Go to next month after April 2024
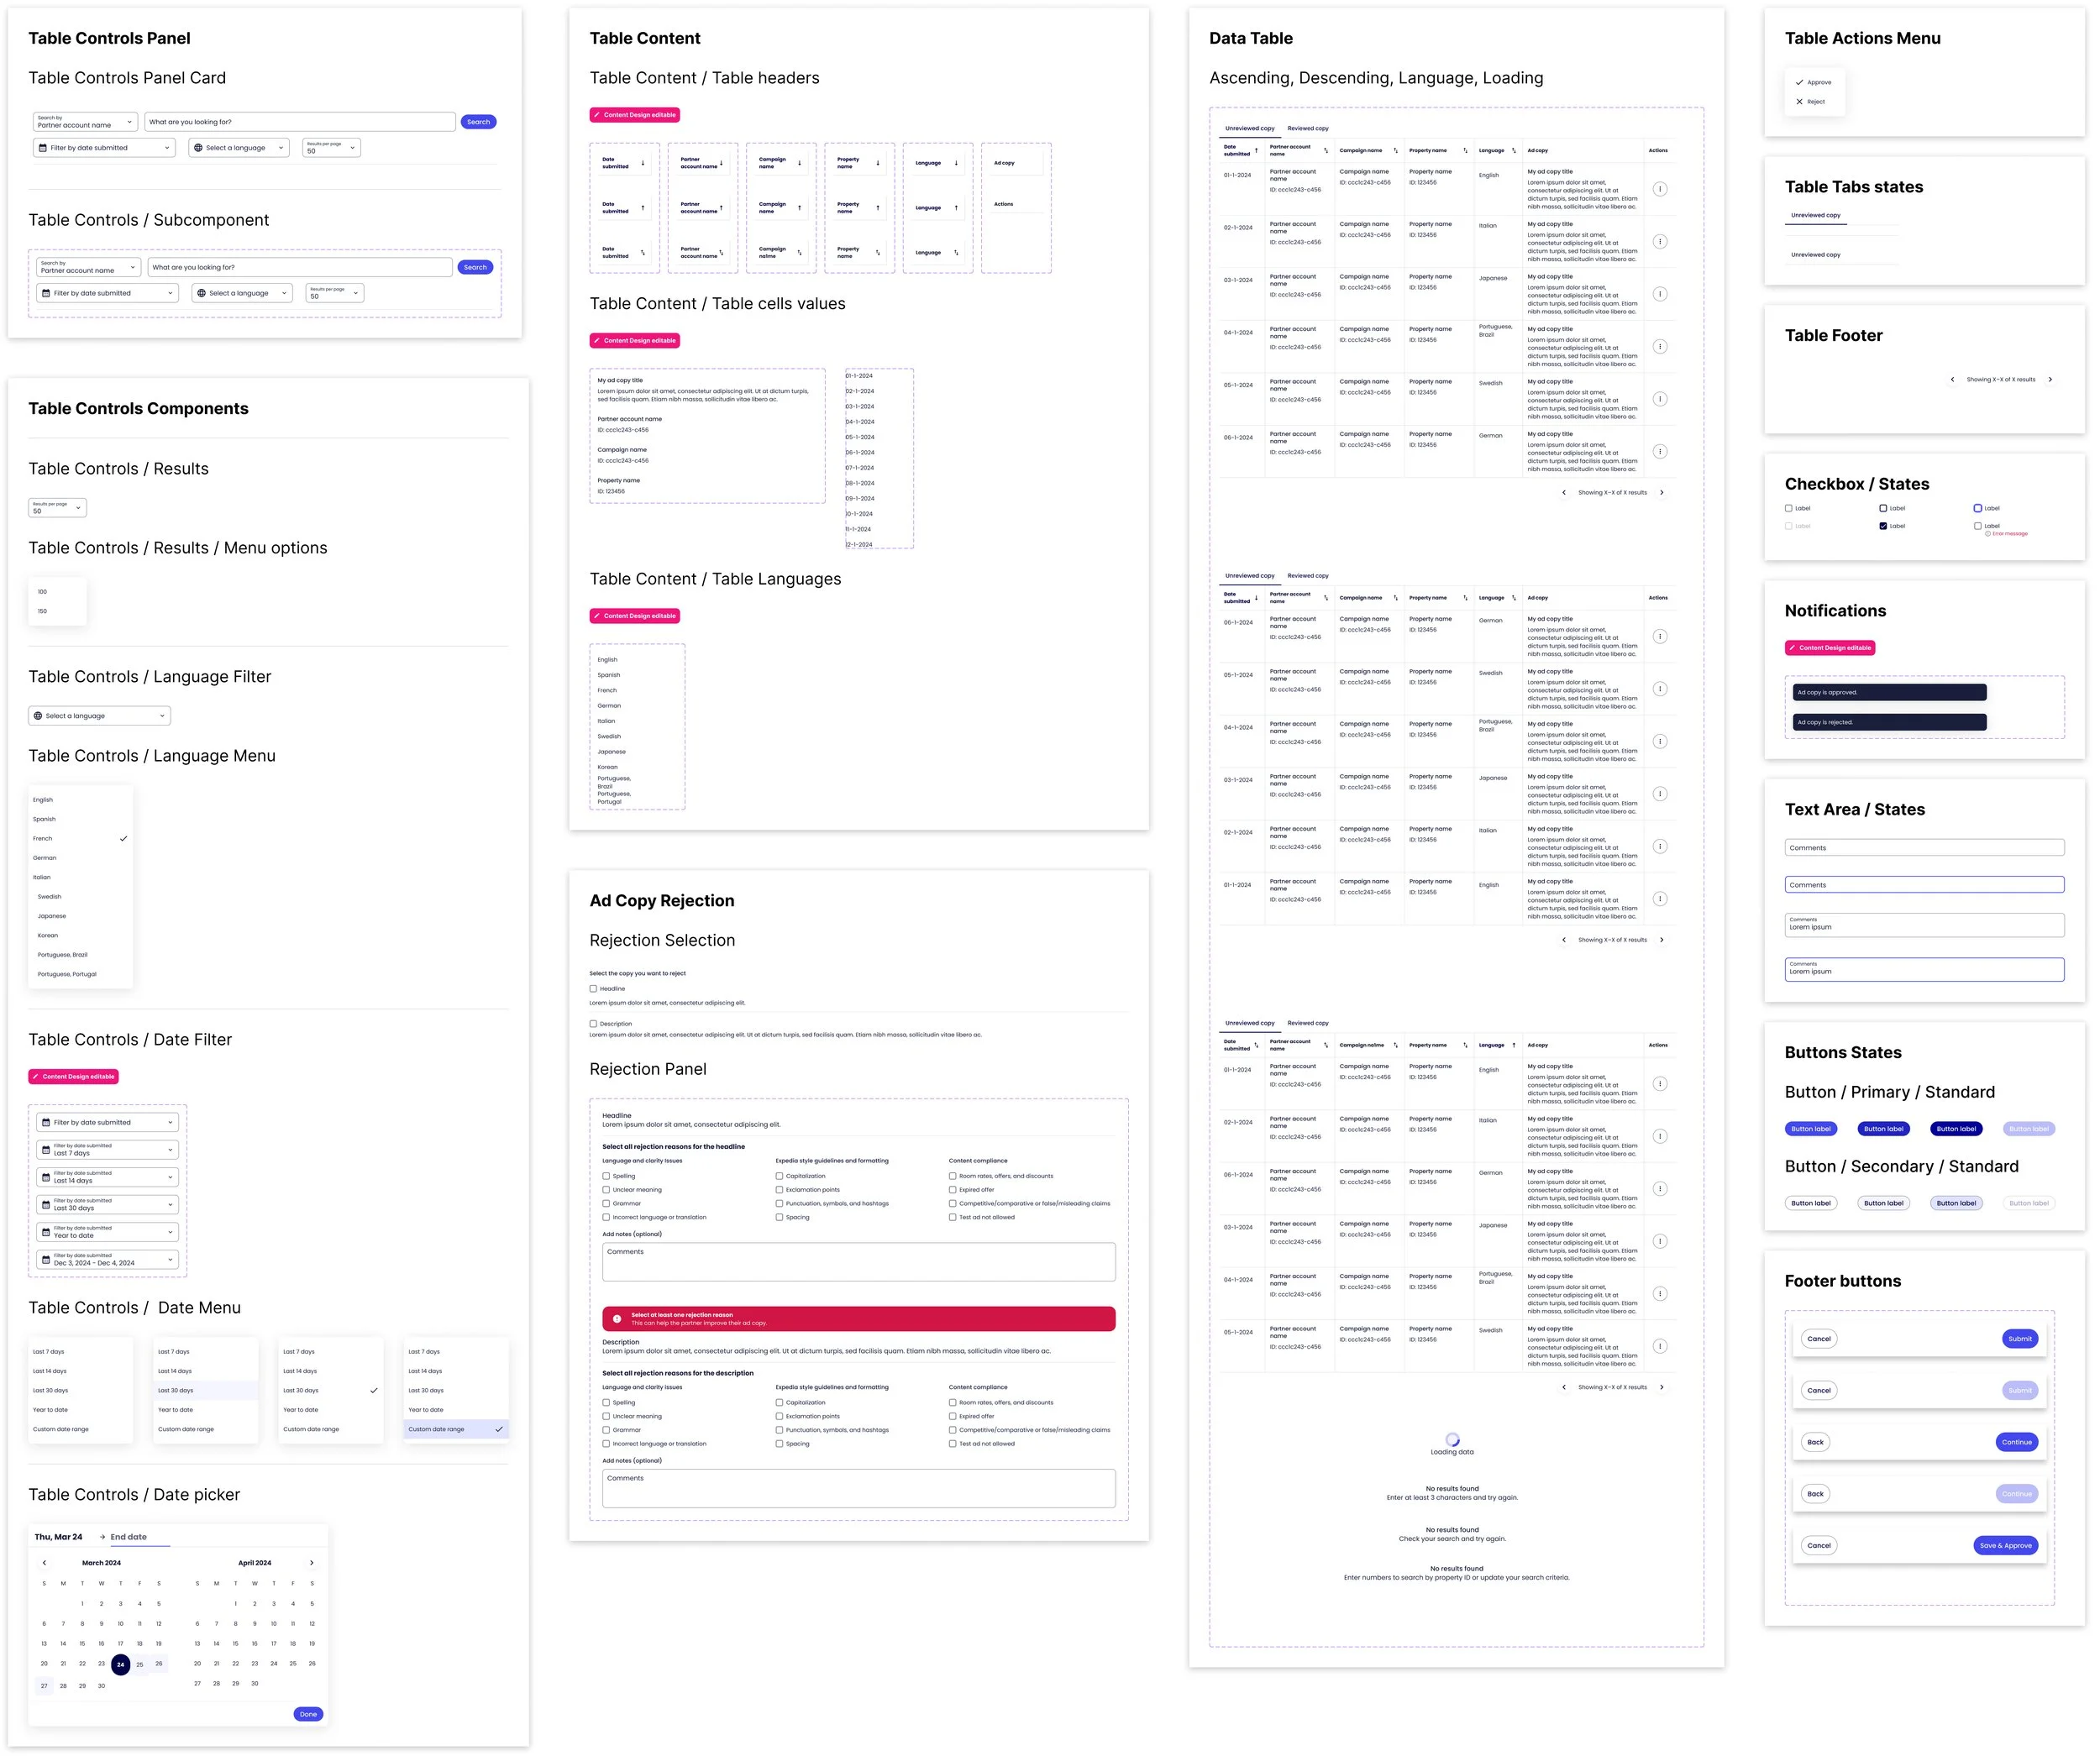2100x1756 pixels. pyautogui.click(x=311, y=1563)
